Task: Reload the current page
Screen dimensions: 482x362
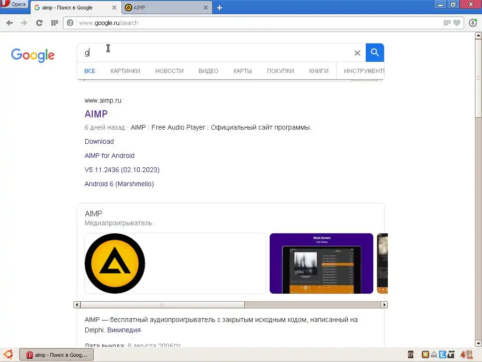Action: click(39, 23)
